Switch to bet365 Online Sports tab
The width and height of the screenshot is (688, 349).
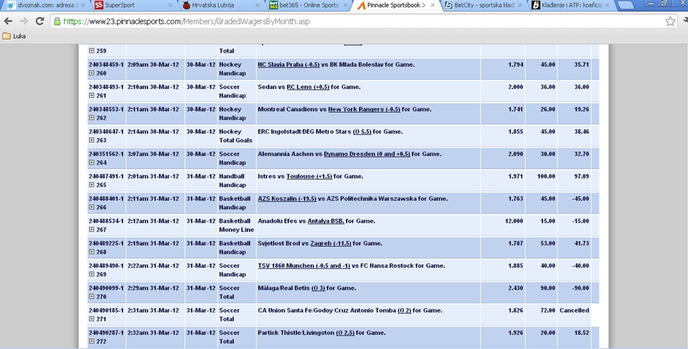click(308, 5)
